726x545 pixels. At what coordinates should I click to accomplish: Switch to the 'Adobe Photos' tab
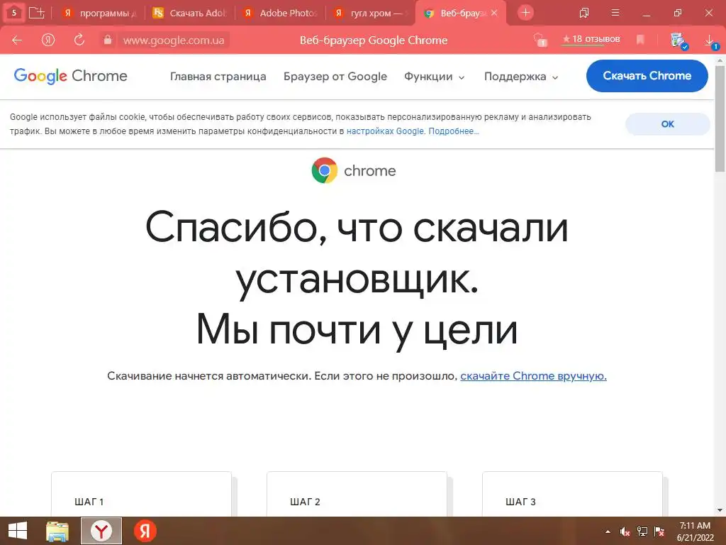(281, 13)
